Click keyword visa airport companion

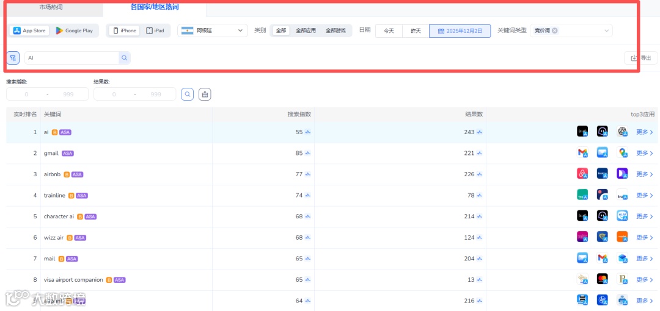pyautogui.click(x=73, y=279)
